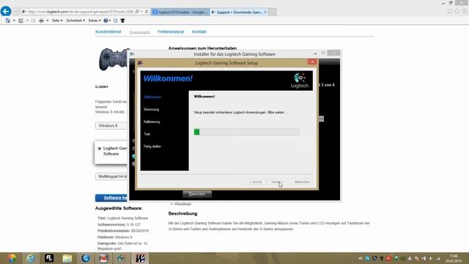Click the green setup progress bar
The width and height of the screenshot is (469, 264).
(x=246, y=132)
